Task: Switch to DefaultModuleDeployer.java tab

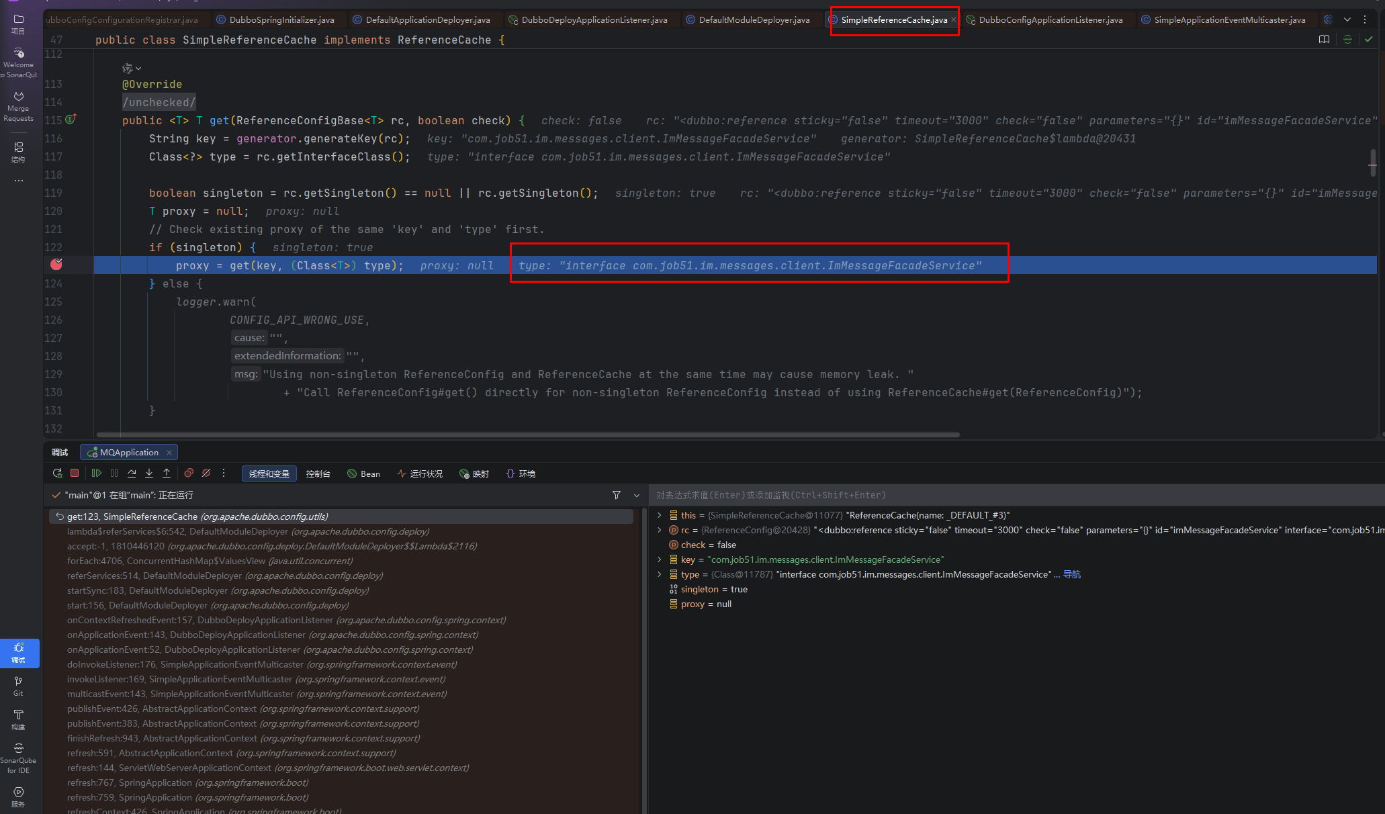Action: 754,19
